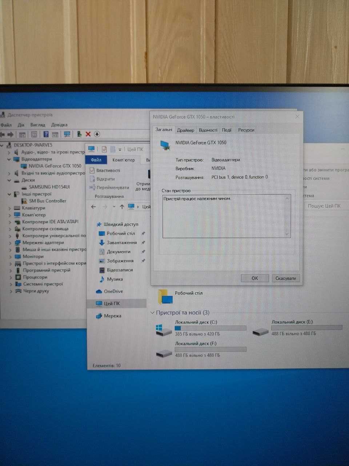Click Back arrow in Device Manager toolbar
349x466 pixels.
point(2,134)
